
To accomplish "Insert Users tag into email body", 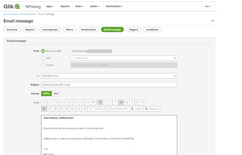I will [x=136, y=109].
